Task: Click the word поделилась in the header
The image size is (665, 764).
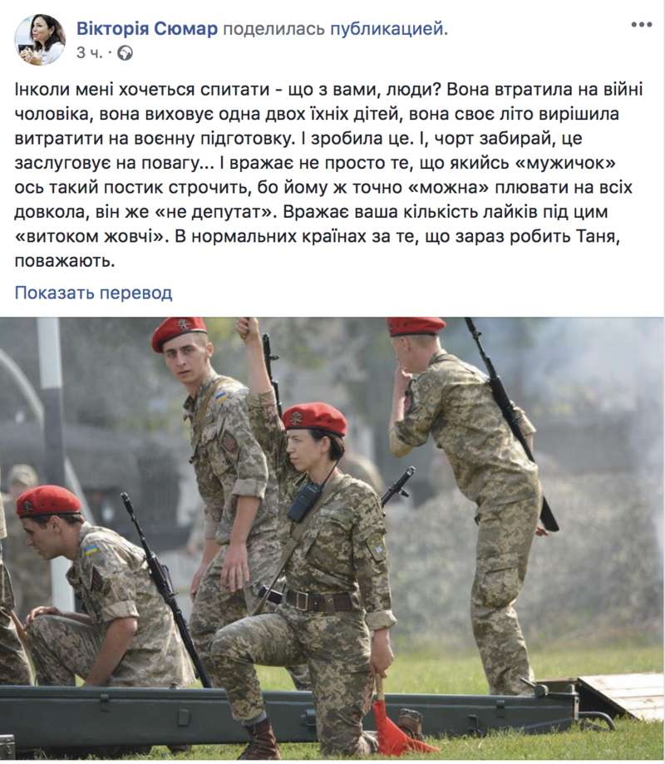Action: (x=273, y=29)
